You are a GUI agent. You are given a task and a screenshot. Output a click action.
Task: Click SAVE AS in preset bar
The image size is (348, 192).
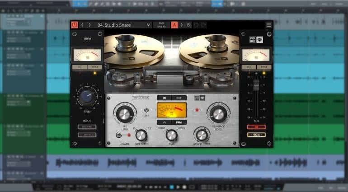[x=161, y=27]
